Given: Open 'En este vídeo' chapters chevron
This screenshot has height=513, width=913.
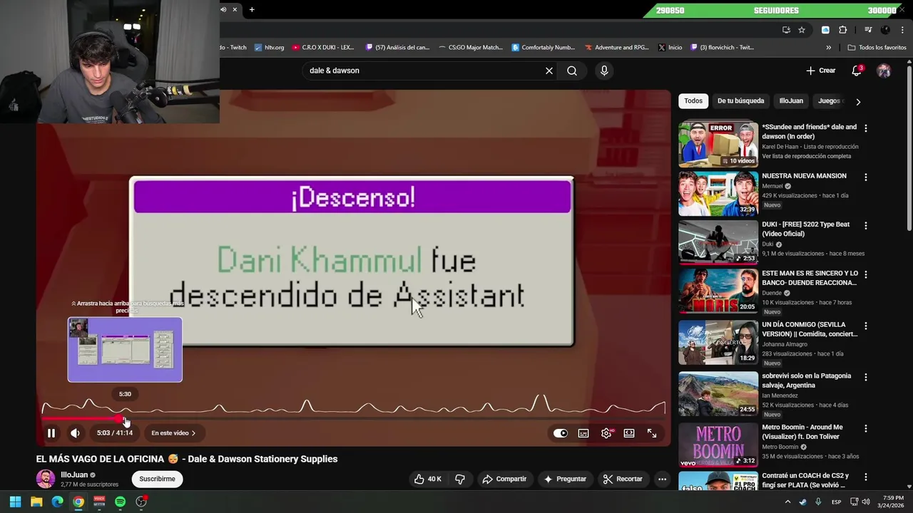Looking at the screenshot, I should [x=173, y=433].
